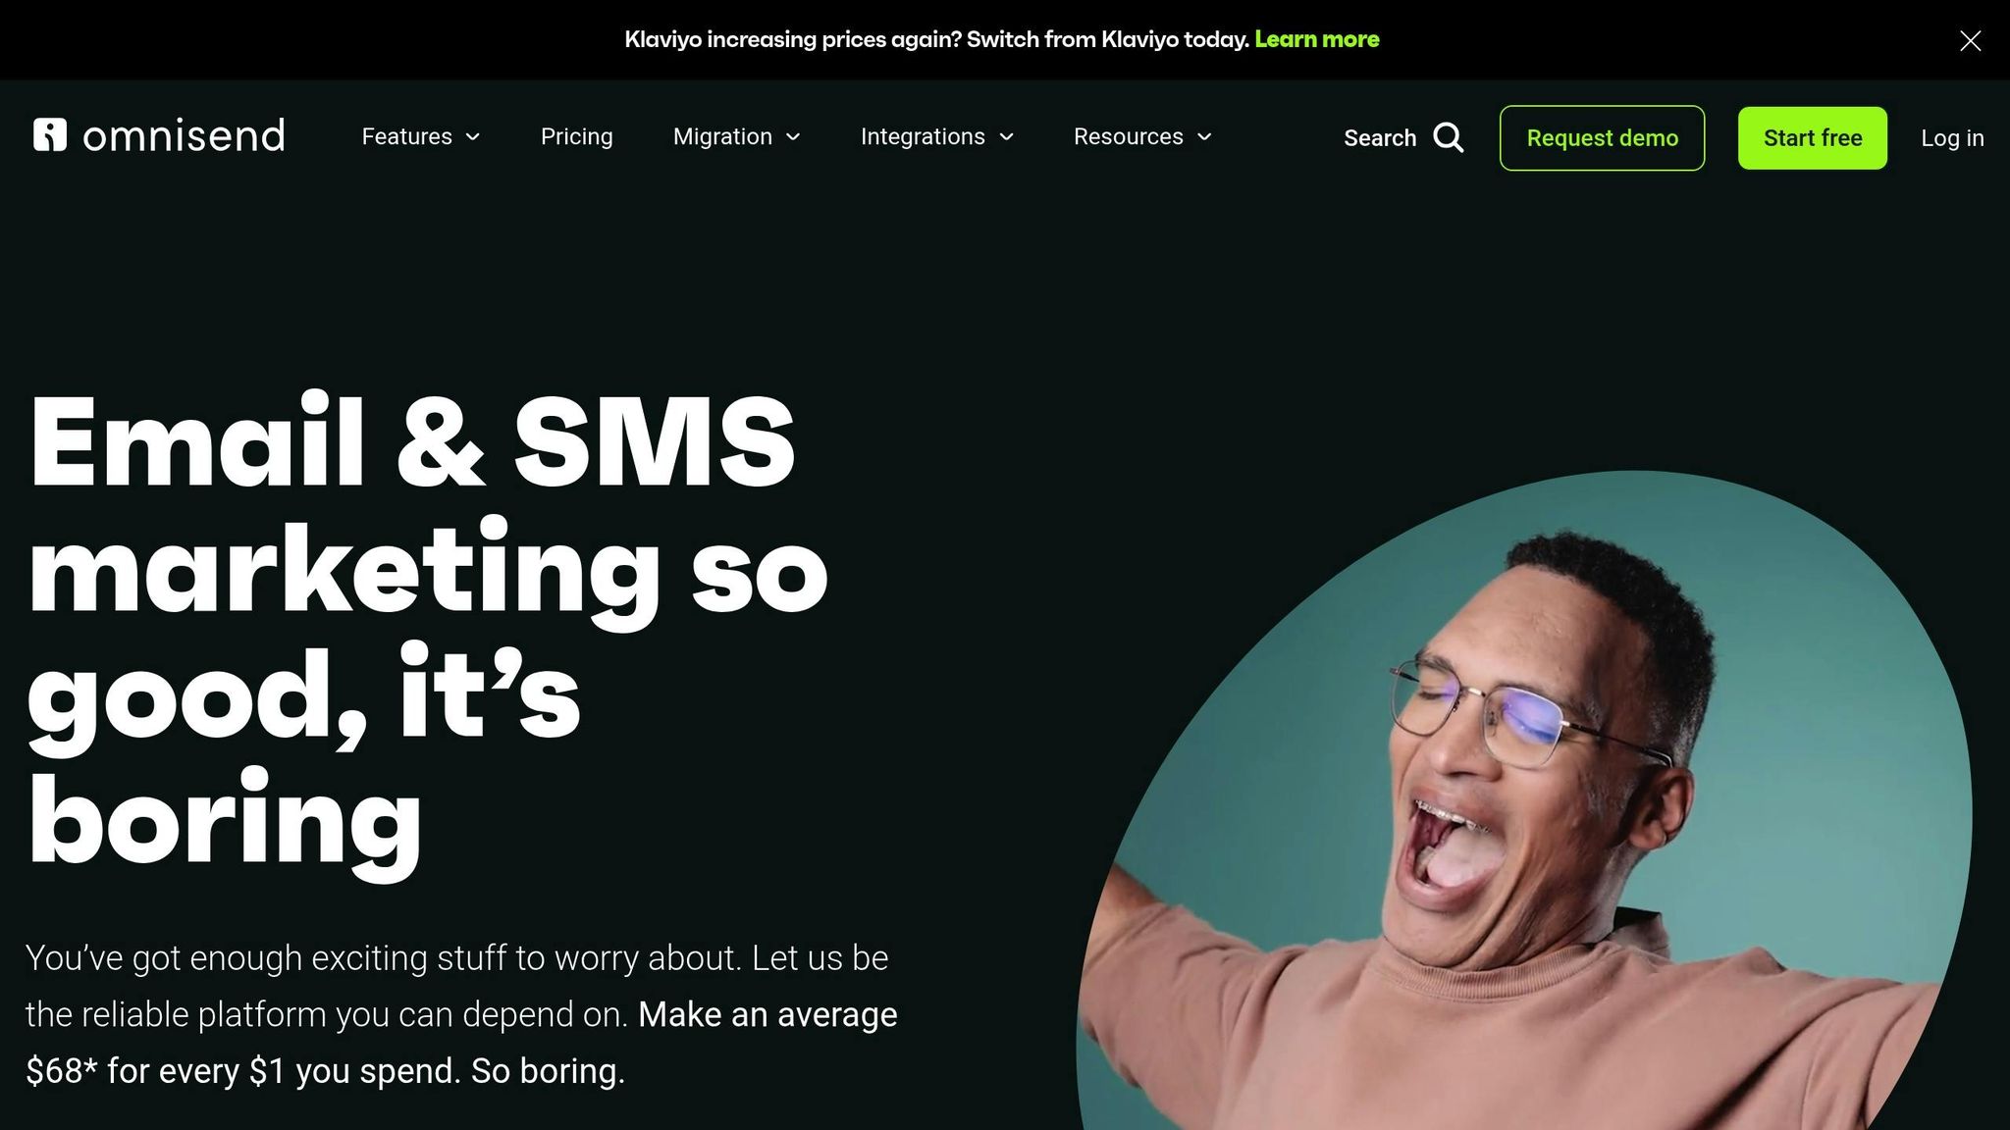Image resolution: width=2010 pixels, height=1130 pixels.
Task: Follow the Learn more banner link
Action: tap(1316, 39)
